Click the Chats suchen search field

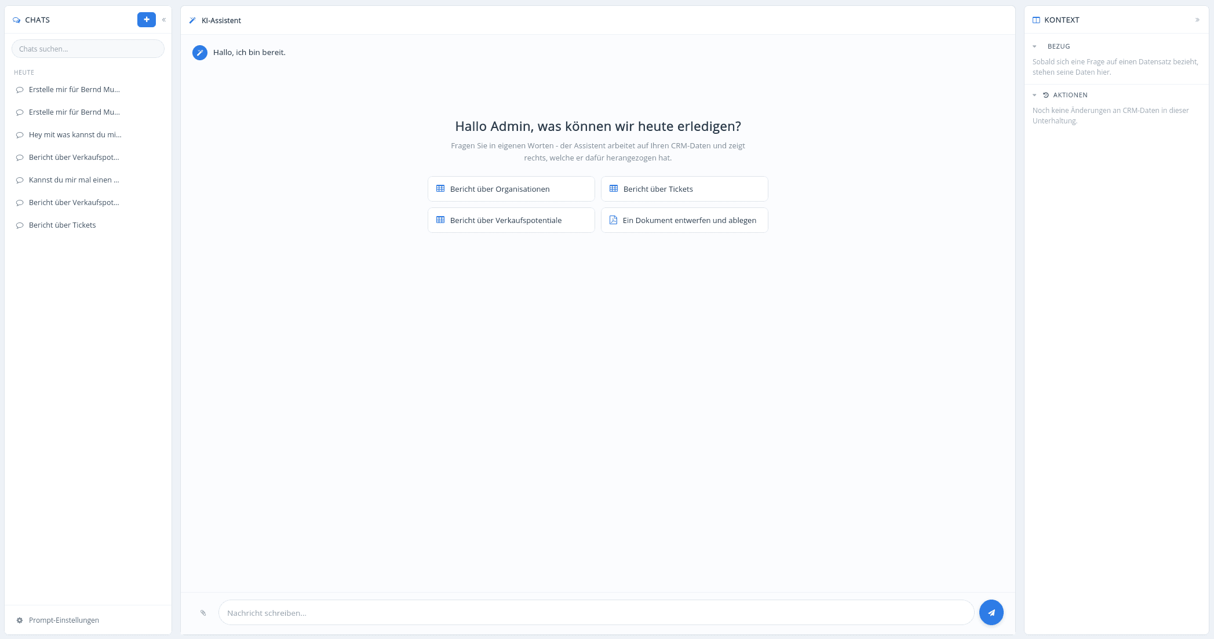[x=88, y=49]
